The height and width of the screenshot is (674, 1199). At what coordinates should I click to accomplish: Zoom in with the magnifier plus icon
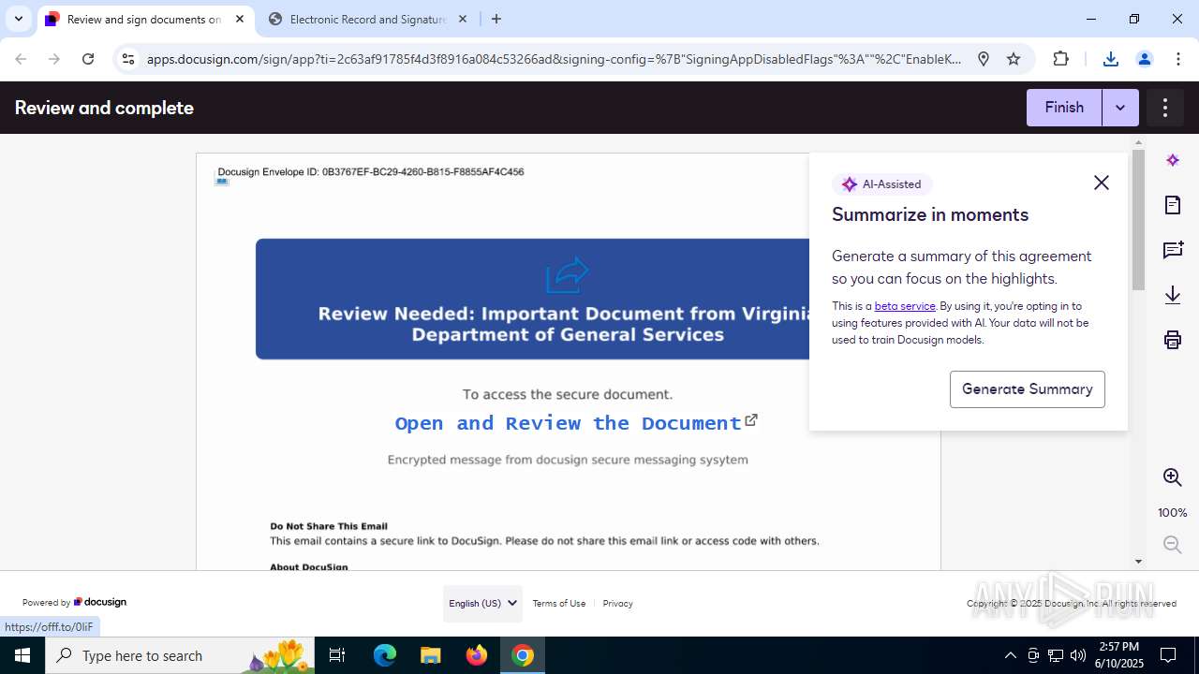[x=1173, y=477]
